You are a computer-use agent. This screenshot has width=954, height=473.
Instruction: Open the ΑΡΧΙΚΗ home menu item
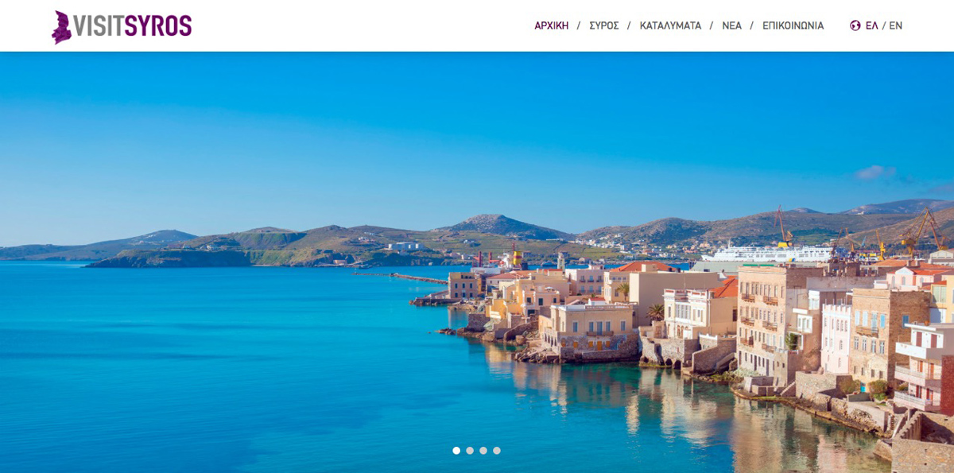tap(551, 25)
